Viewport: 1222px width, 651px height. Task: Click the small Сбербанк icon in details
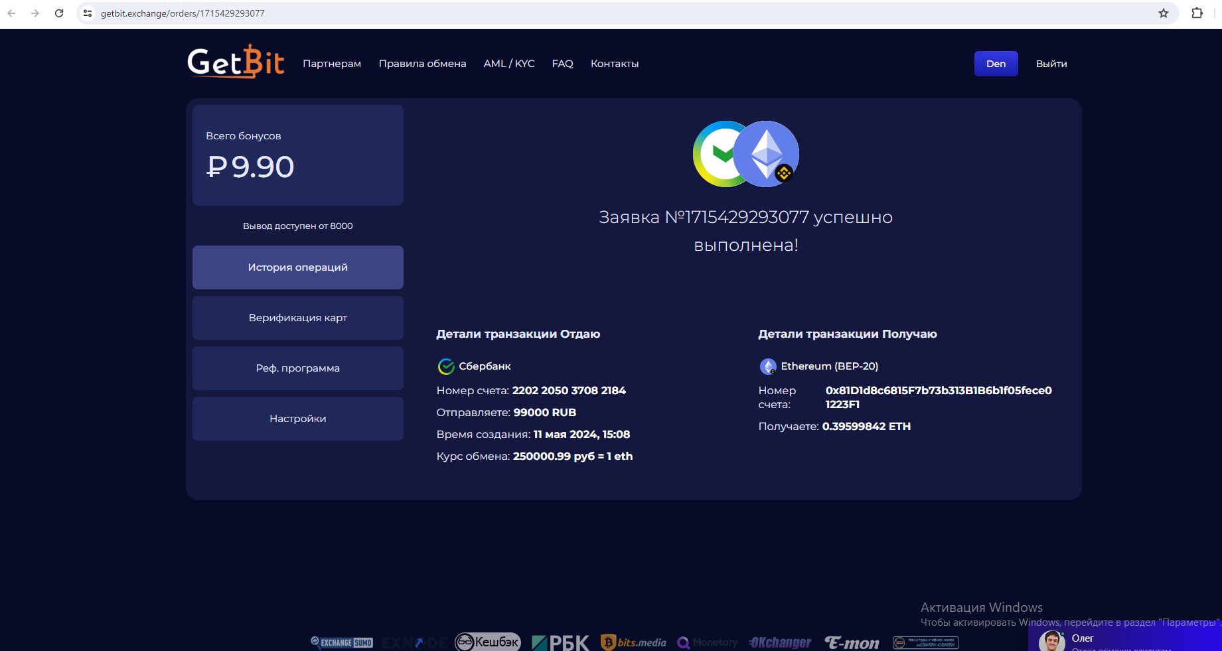(446, 366)
